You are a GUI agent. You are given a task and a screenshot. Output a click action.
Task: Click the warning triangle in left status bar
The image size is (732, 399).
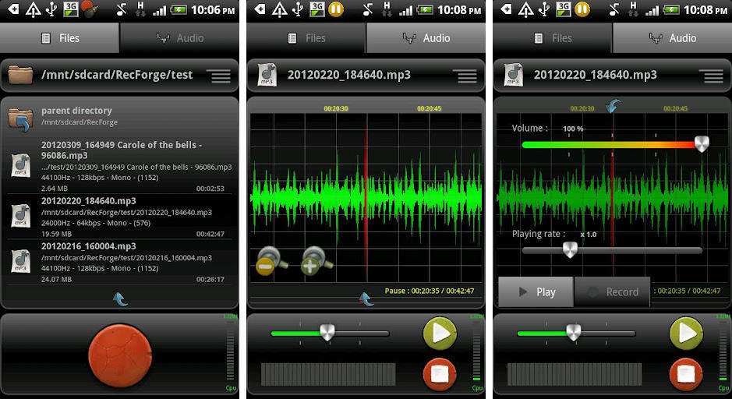(x=33, y=10)
